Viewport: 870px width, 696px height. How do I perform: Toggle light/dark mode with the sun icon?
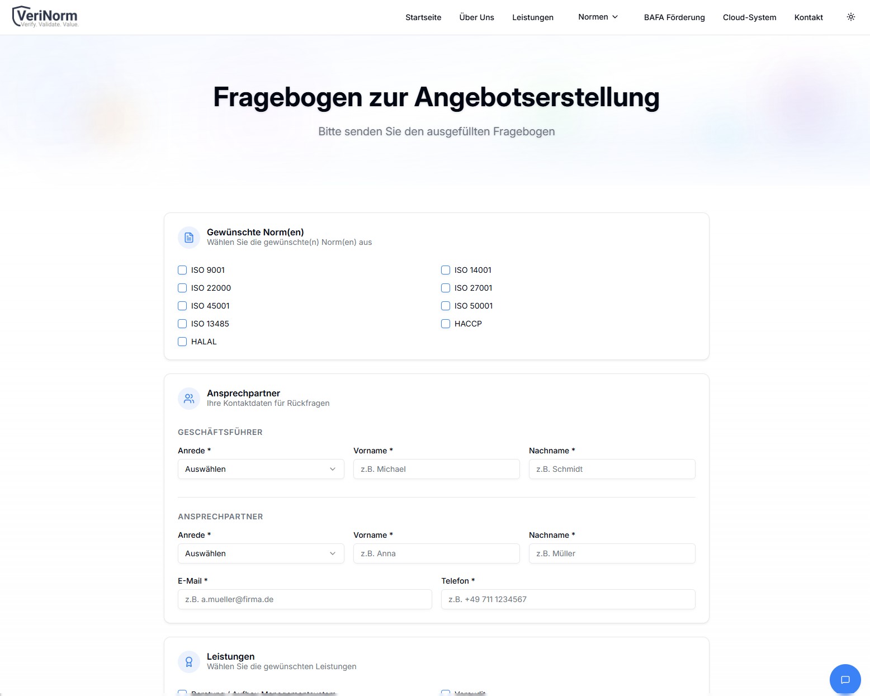[850, 17]
